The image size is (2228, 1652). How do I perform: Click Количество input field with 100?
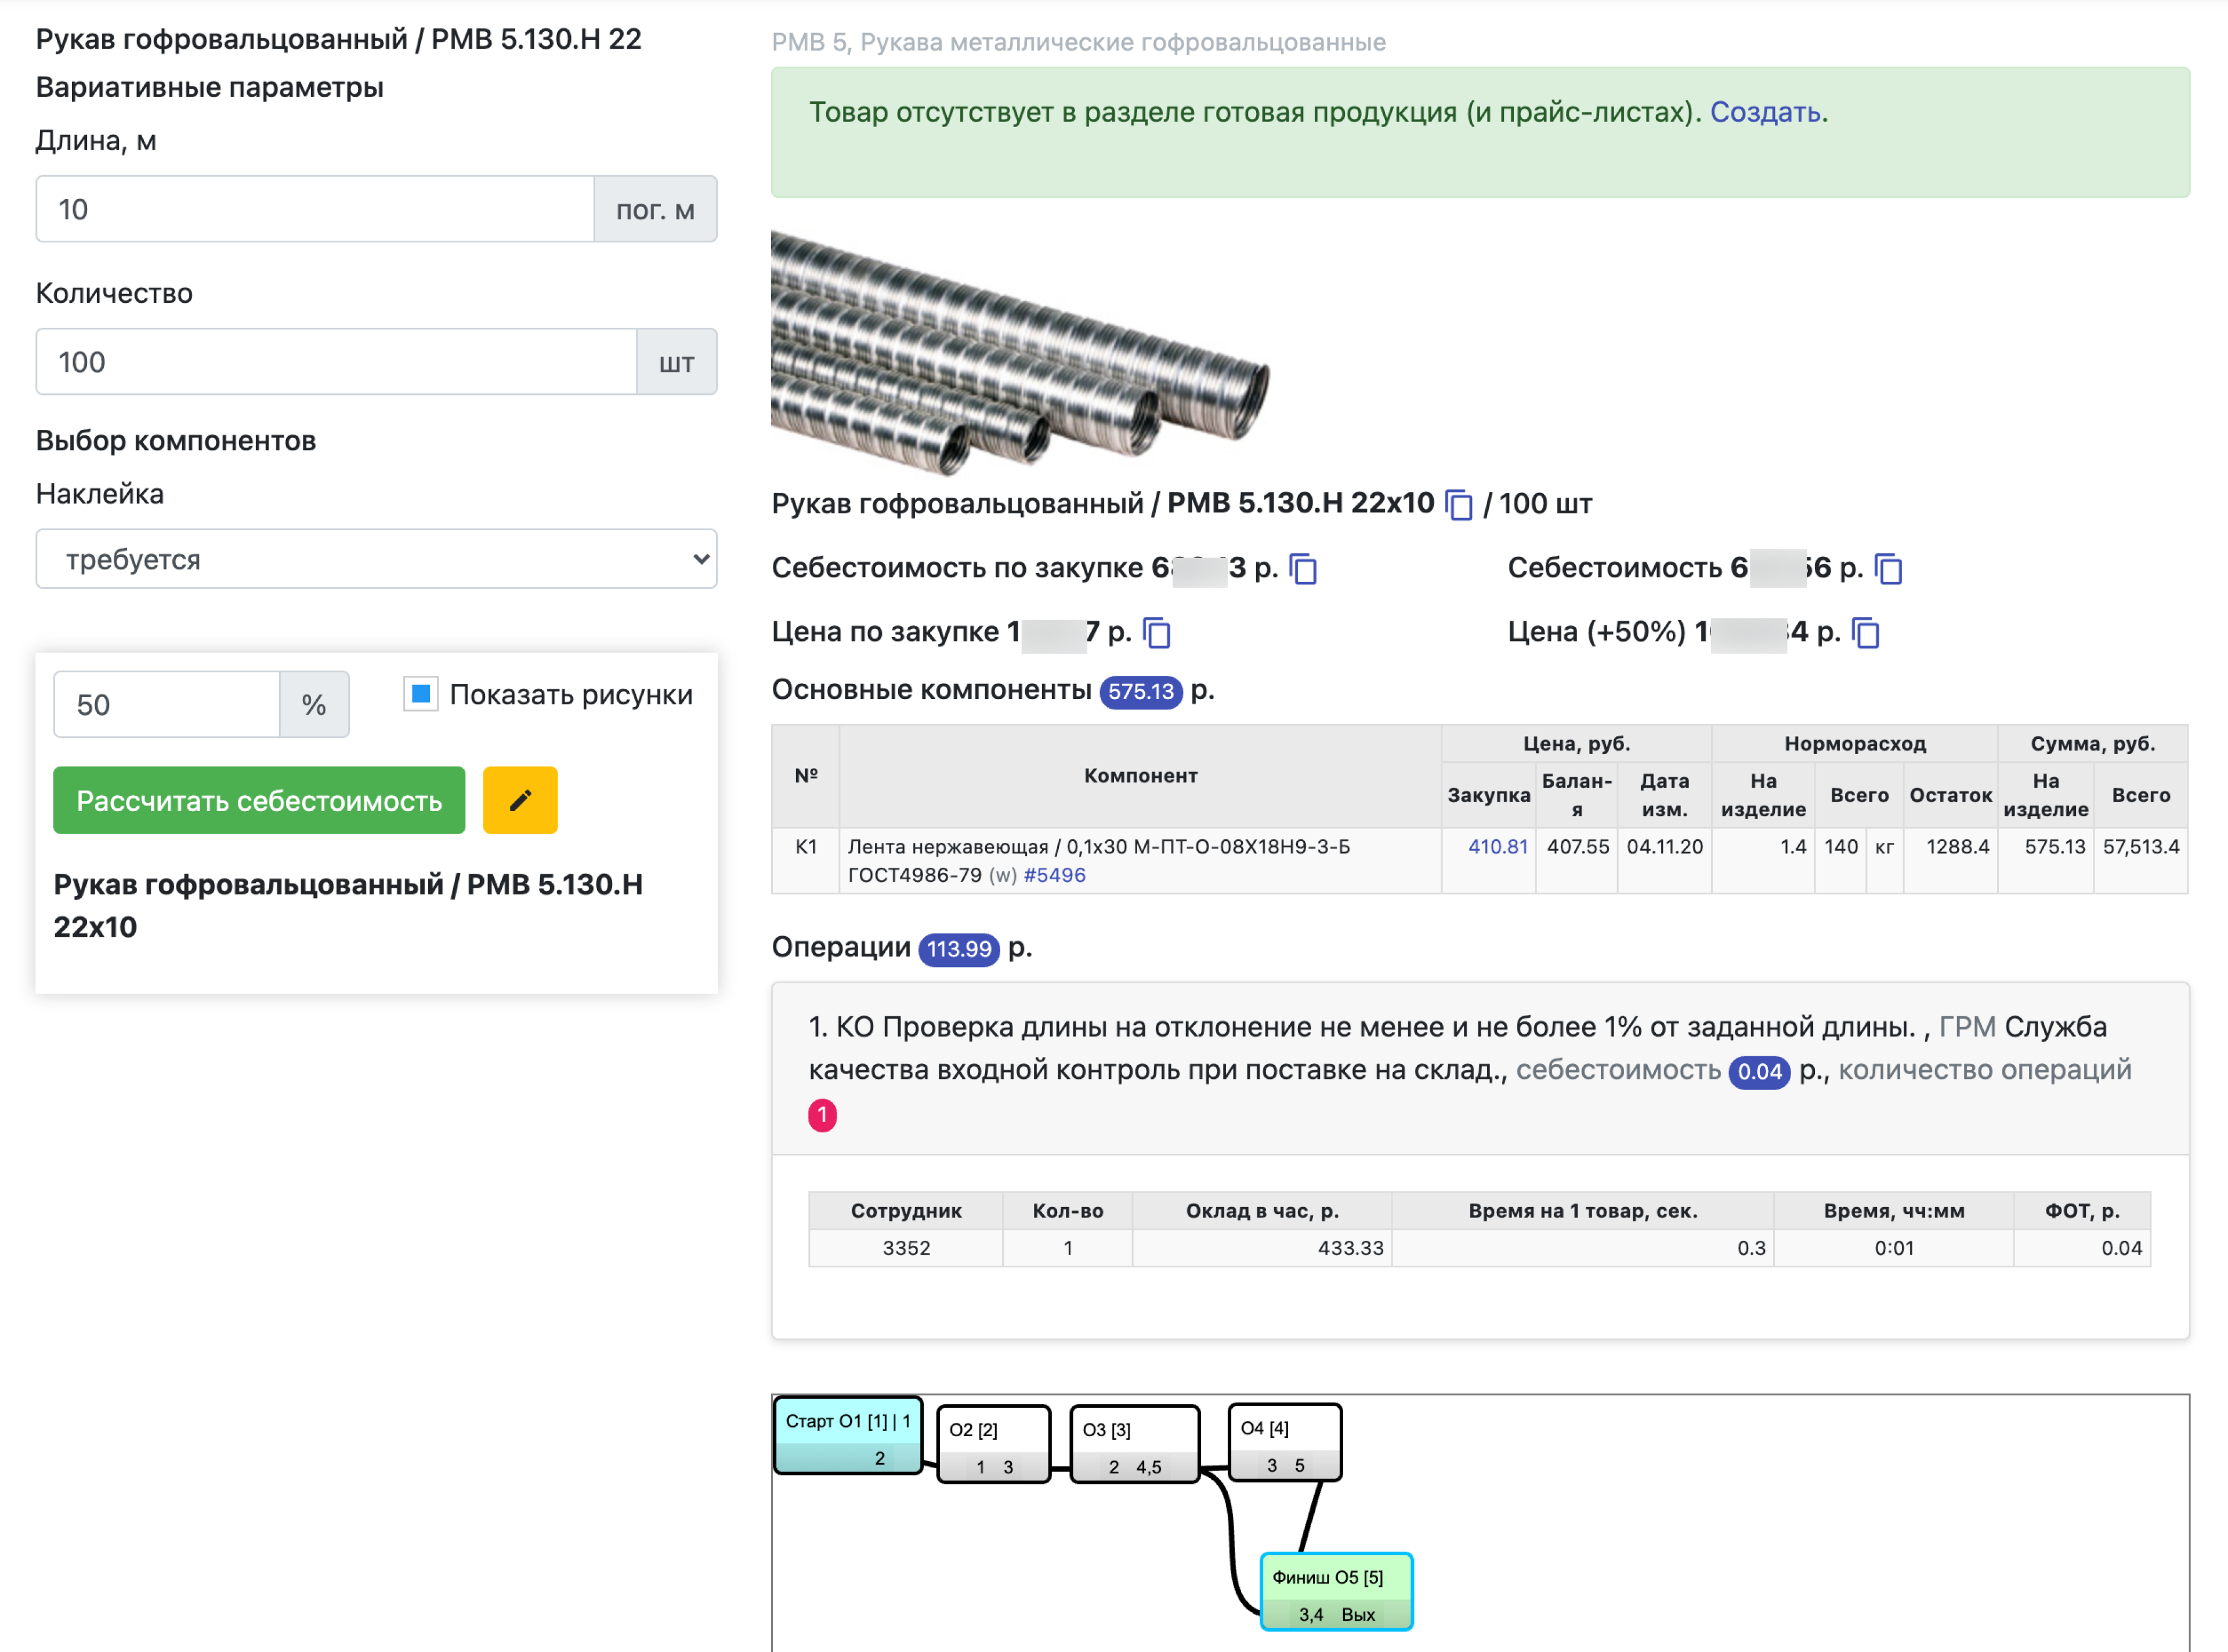point(336,362)
